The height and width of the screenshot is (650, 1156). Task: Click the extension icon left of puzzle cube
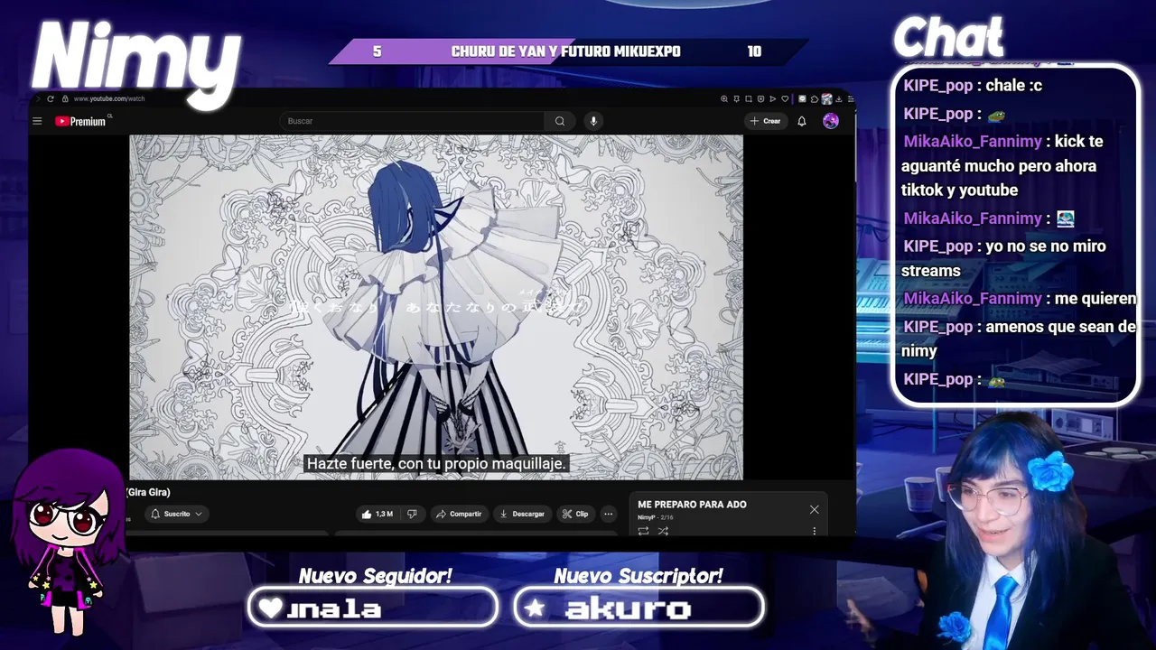(x=802, y=99)
